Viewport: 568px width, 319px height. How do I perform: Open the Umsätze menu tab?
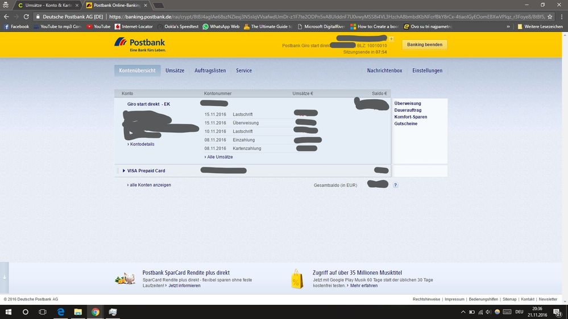click(175, 70)
